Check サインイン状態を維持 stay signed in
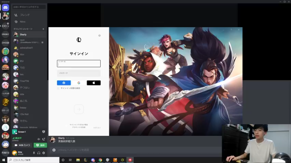This screenshot has height=163, width=291. click(58, 88)
